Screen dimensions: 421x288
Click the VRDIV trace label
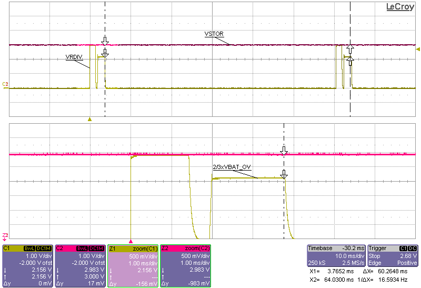(74, 57)
